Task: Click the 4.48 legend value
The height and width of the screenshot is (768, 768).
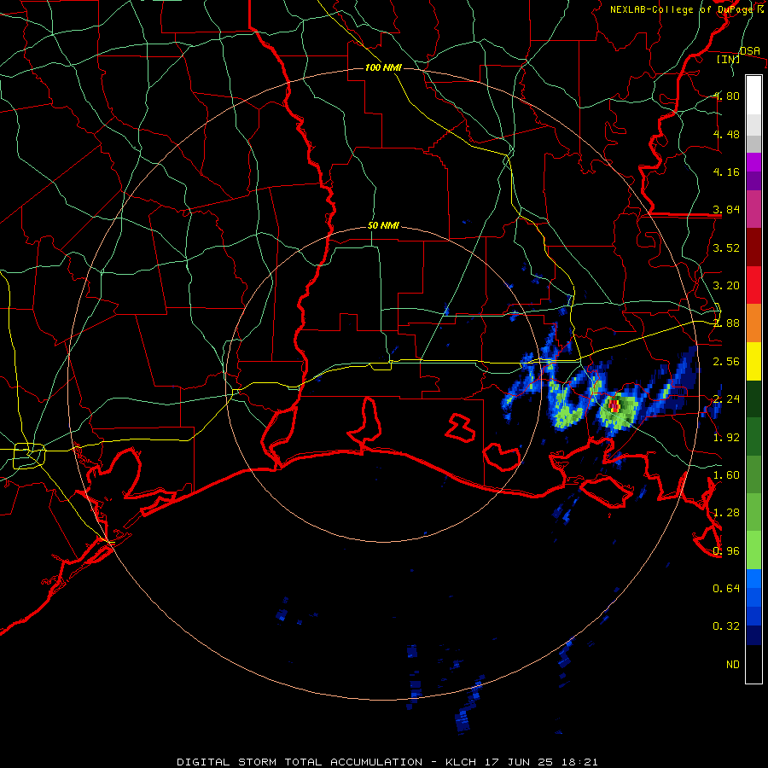Action: pyautogui.click(x=726, y=134)
